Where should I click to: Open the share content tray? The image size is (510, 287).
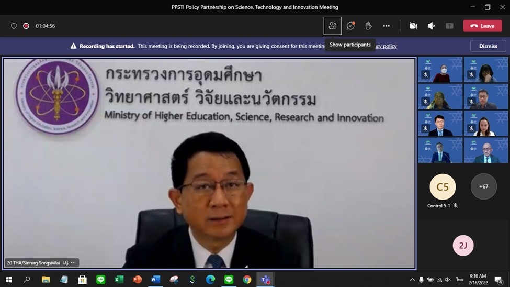(x=449, y=26)
